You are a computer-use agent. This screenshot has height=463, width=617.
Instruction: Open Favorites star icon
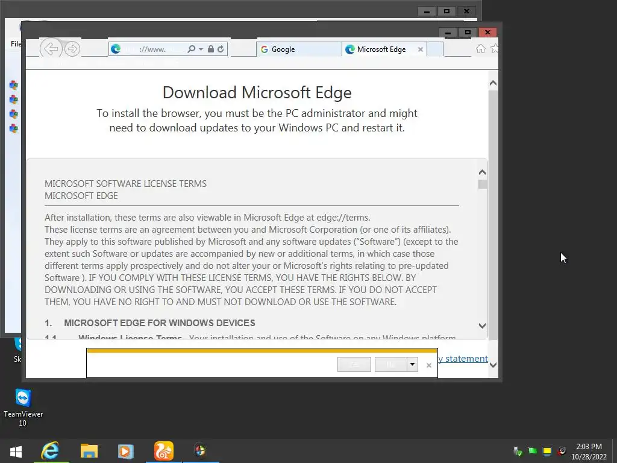tap(494, 48)
